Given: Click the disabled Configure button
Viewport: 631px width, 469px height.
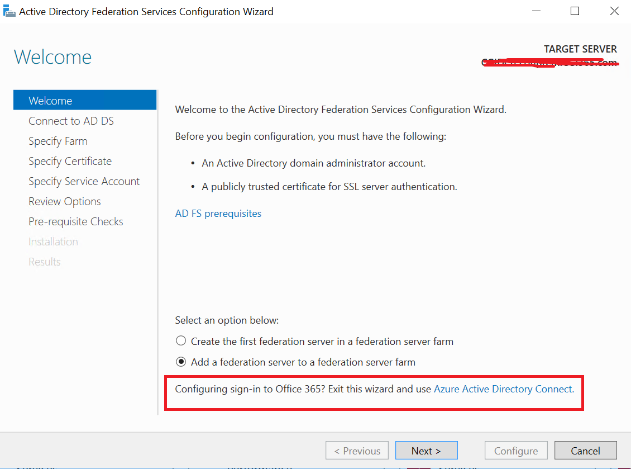Looking at the screenshot, I should (515, 451).
